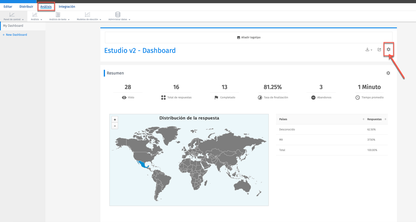
Task: Click the Estudio v2 - Dashboard title
Action: [x=140, y=51]
